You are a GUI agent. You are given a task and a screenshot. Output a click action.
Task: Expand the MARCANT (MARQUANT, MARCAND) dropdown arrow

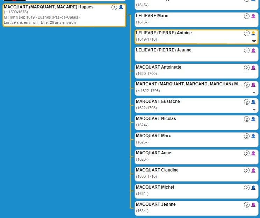pos(254,92)
